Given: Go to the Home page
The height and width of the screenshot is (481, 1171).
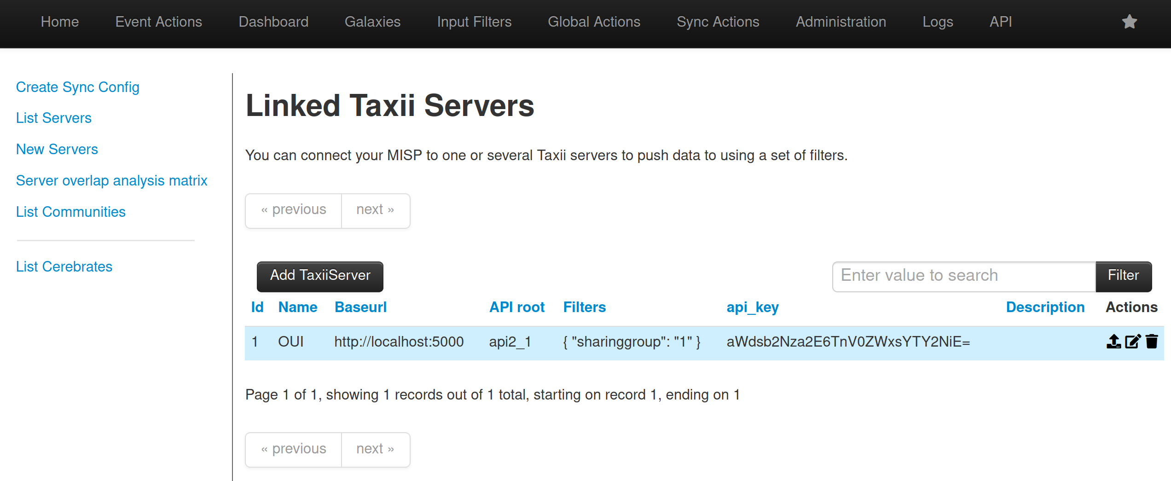Looking at the screenshot, I should [x=59, y=22].
